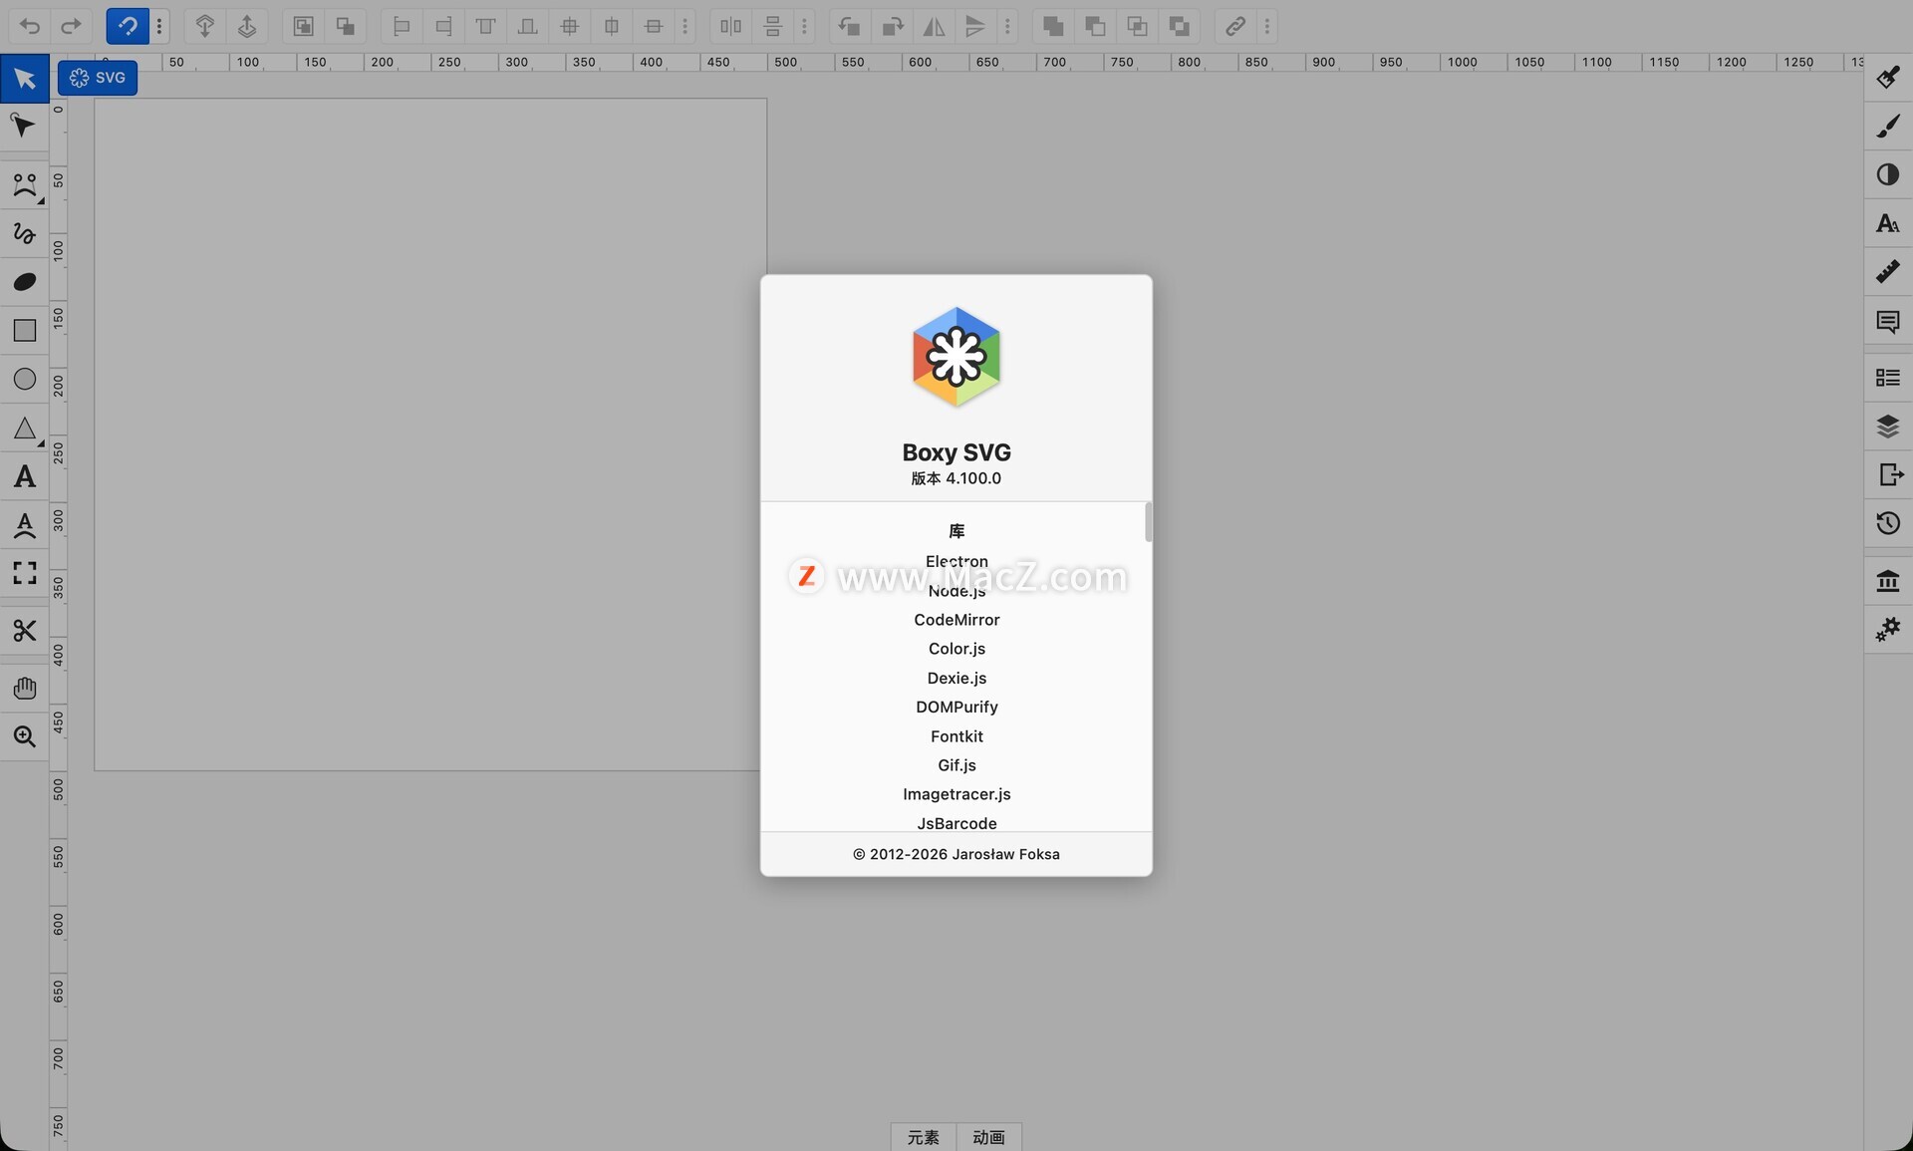Screen dimensions: 1913x1151
Task: Select the Rectangle tool
Action: tap(25, 330)
